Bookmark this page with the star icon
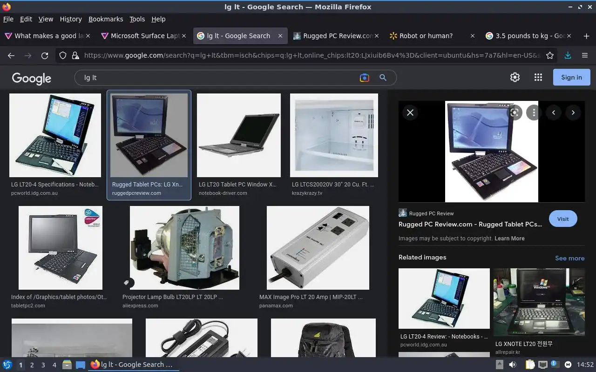The image size is (596, 372). (x=550, y=55)
